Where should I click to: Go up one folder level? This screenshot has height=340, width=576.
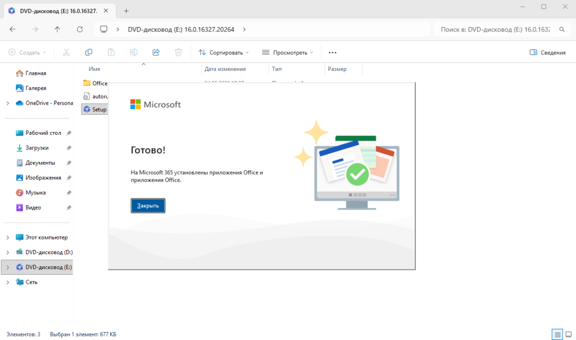point(57,29)
